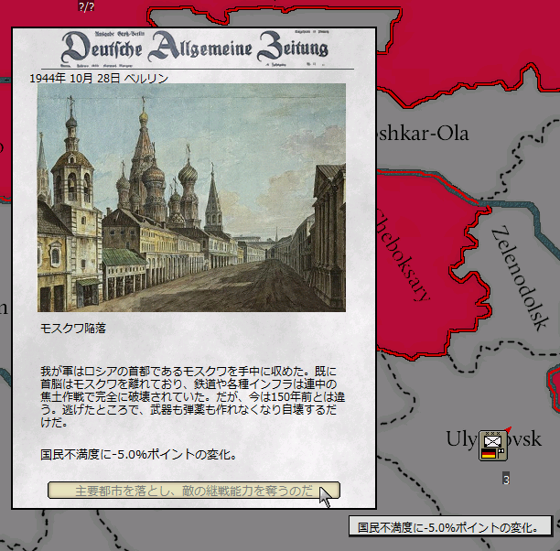Image resolution: width=560 pixels, height=551 pixels.
Task: Click the 国民不満度に-5.0% effect line in the event
Action: 138,455
